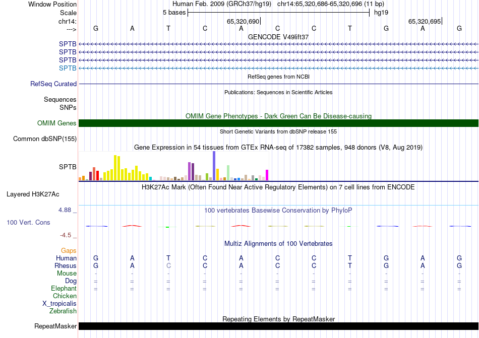This screenshot has height=338, width=479.
Task: Click 'Publications: Sequences in Scientific Articles' title
Action: point(278,92)
